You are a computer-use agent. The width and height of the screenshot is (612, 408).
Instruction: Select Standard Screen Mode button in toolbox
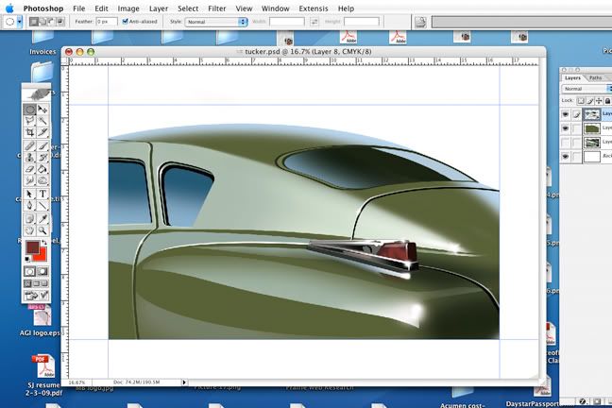[27, 283]
